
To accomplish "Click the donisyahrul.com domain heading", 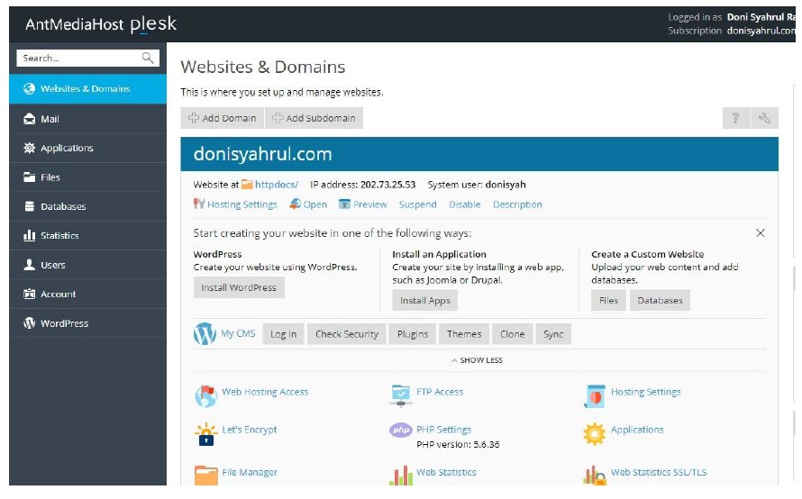I will (x=262, y=154).
